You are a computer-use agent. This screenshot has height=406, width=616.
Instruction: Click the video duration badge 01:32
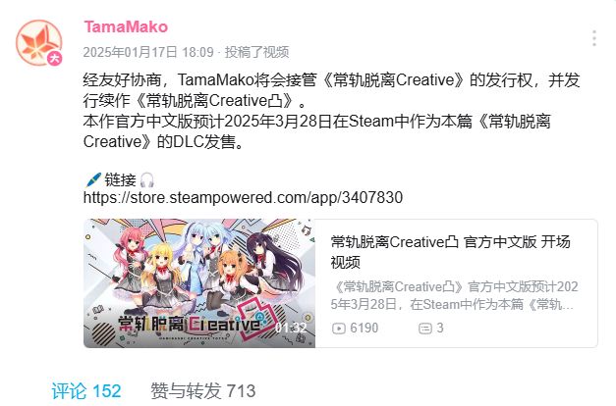291,328
